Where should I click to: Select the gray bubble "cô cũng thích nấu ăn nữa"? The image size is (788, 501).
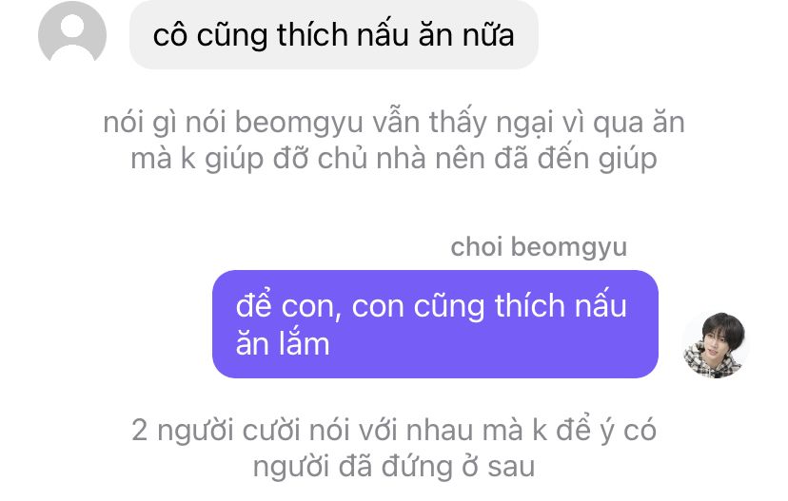(x=334, y=34)
